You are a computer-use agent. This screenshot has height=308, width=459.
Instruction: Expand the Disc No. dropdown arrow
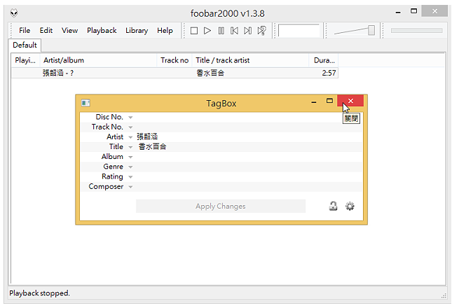(x=130, y=118)
